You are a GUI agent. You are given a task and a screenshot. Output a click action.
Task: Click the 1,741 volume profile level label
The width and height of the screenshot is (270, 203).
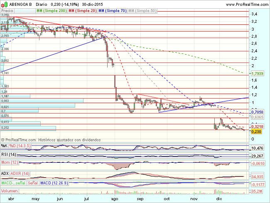5,73
